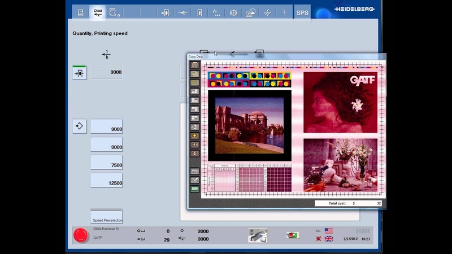
Task: Click the upward arrow icon below double arrows
Action: (x=194, y=154)
